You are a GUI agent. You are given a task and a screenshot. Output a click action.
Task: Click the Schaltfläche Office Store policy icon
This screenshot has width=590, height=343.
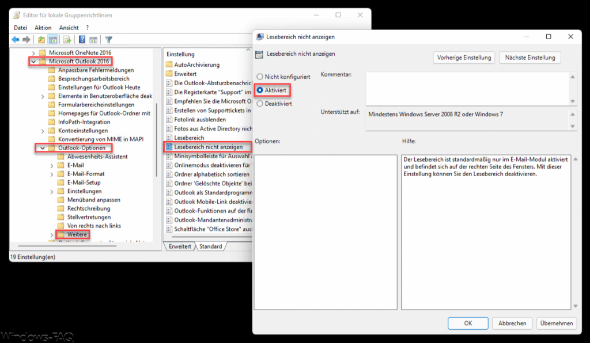pos(169,229)
